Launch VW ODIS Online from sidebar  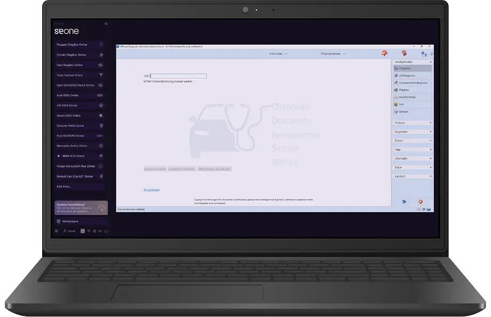tap(75, 106)
